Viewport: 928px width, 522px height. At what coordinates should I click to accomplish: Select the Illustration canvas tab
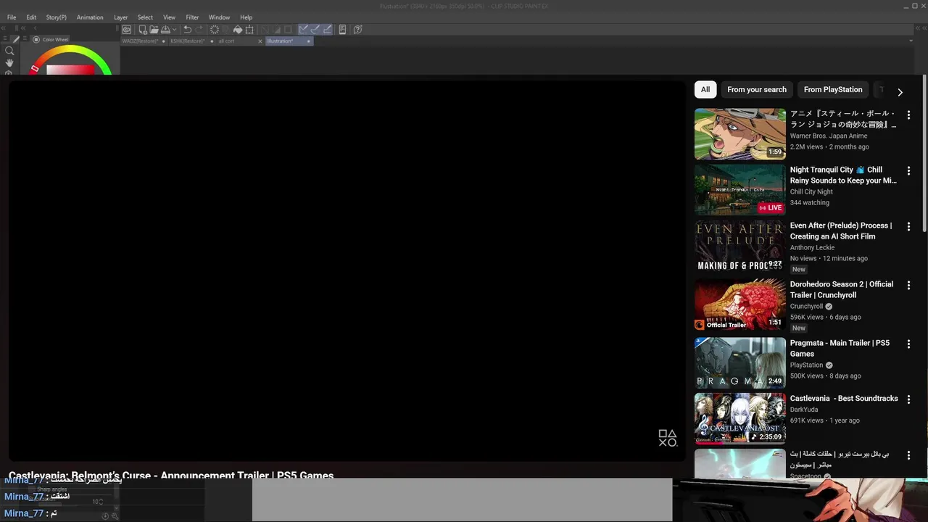(x=289, y=41)
